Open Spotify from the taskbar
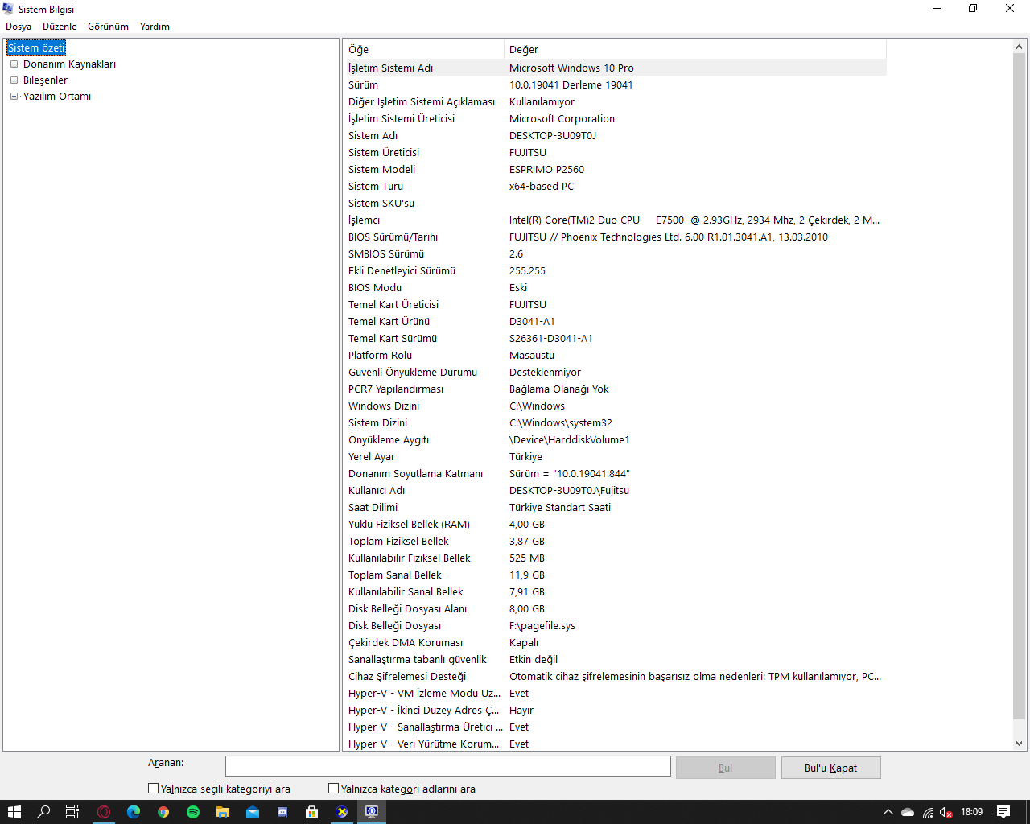 click(x=193, y=812)
